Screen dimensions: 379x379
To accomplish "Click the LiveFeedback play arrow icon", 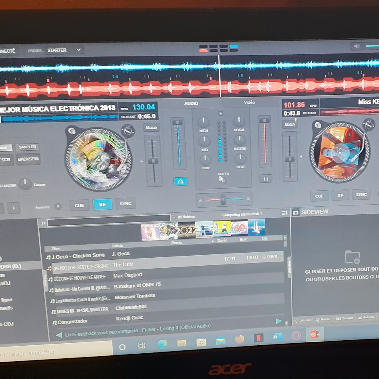I will coord(279,321).
